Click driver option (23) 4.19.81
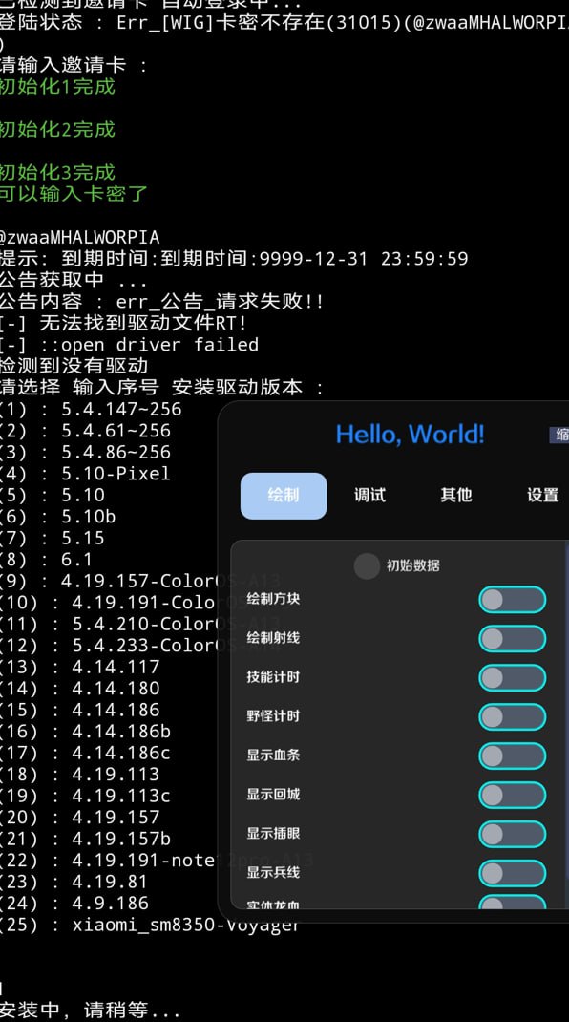This screenshot has width=569, height=1022. [x=74, y=882]
